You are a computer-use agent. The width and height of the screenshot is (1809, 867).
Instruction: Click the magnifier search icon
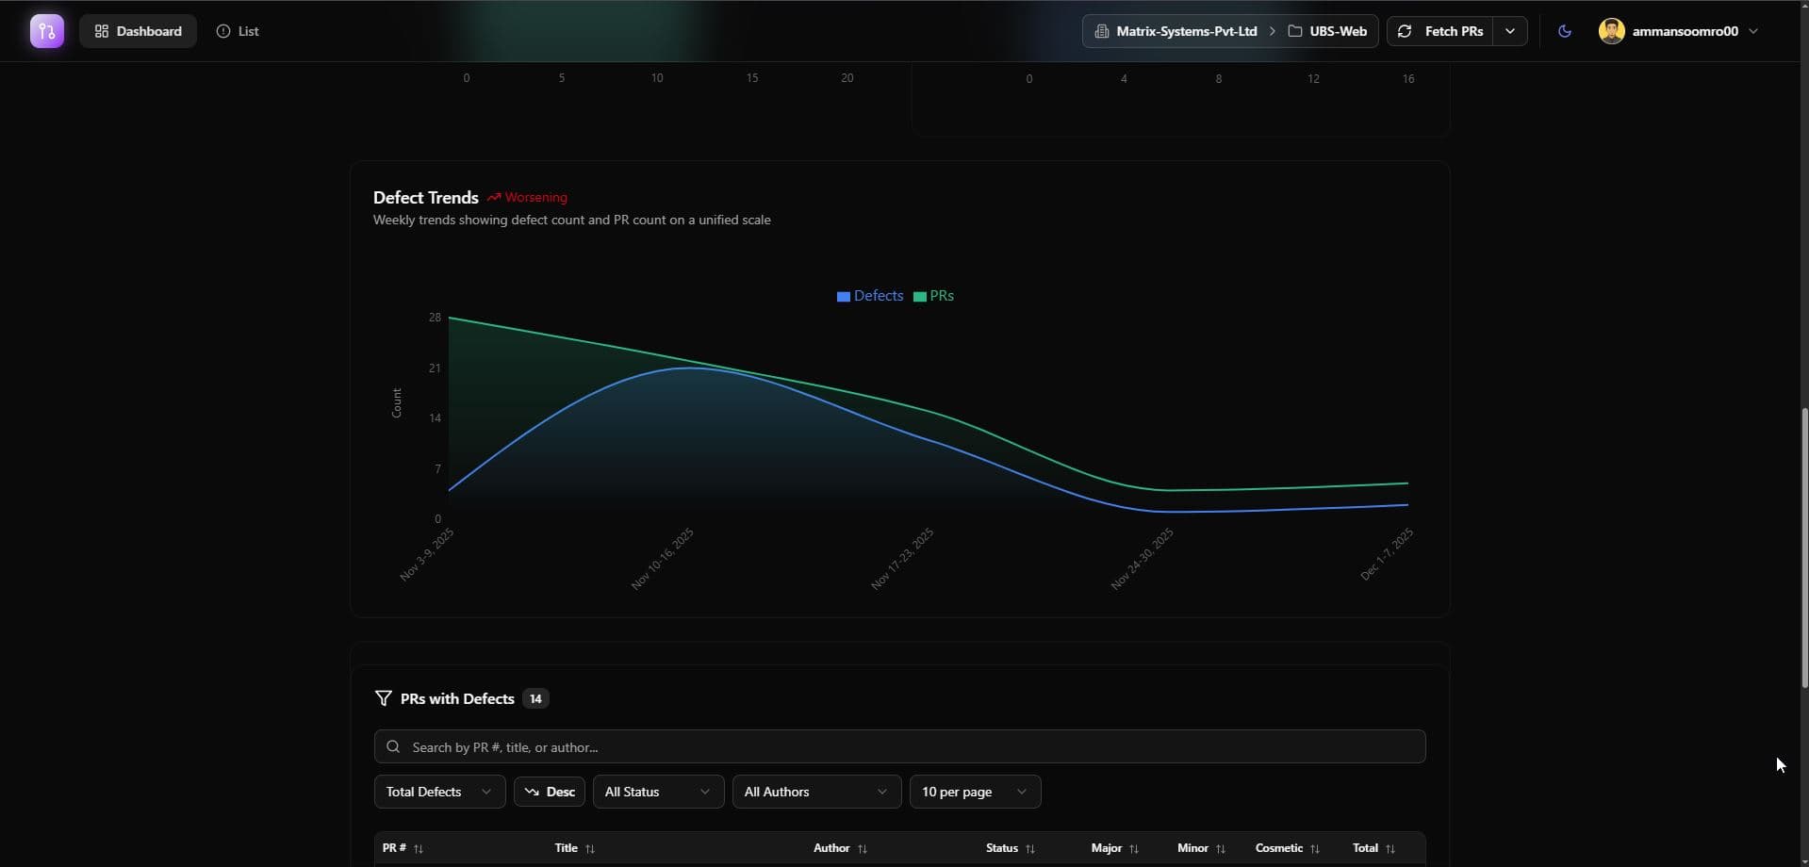[393, 746]
